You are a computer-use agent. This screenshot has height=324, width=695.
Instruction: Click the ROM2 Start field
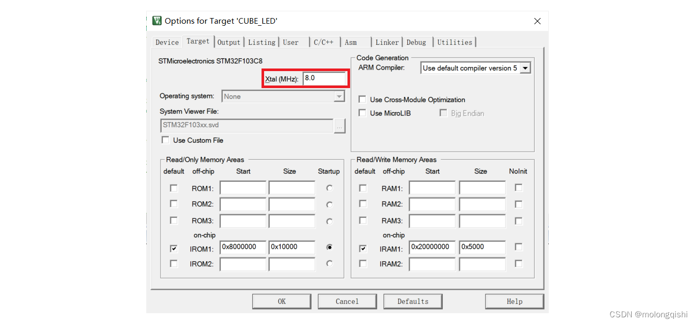pos(243,204)
